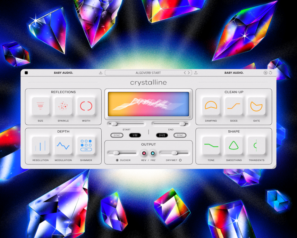Screen dimensions: 297x238
Task: Click the save preset download icon
Action: point(101,73)
